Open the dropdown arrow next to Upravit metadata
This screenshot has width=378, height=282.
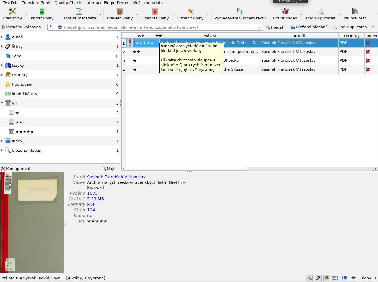coord(100,14)
